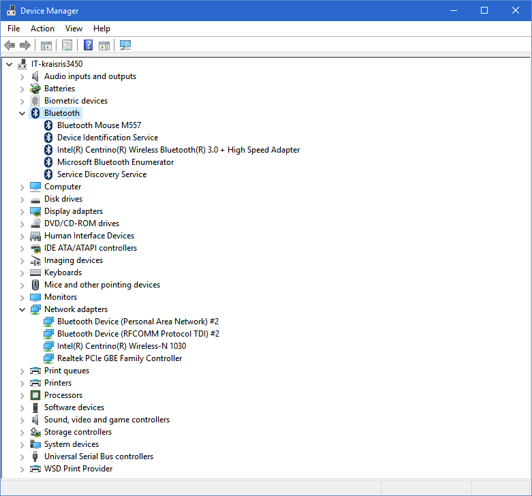Select the Software devices label
Screen dimensions: 532x496
74,407
